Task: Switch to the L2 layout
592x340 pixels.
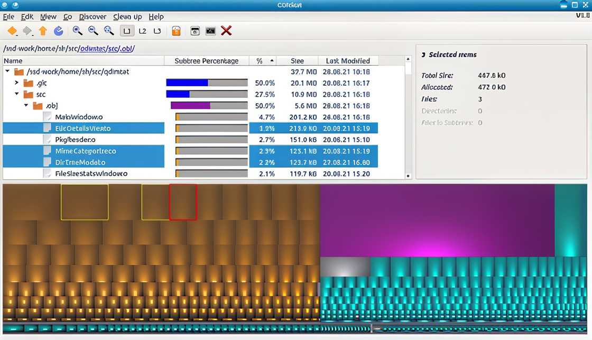Action: click(142, 31)
